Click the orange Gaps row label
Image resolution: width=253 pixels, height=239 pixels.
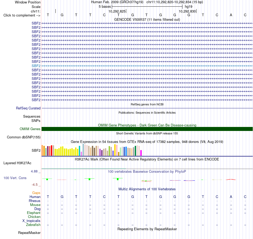36,193
